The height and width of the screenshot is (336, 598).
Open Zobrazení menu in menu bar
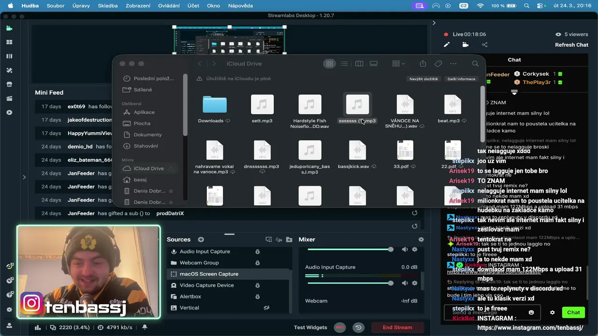pyautogui.click(x=139, y=6)
